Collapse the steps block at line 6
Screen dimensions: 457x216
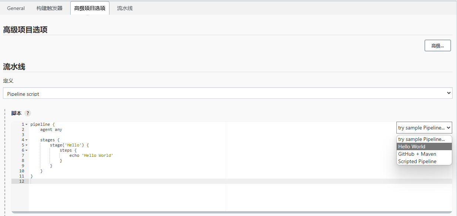[x=27, y=150]
